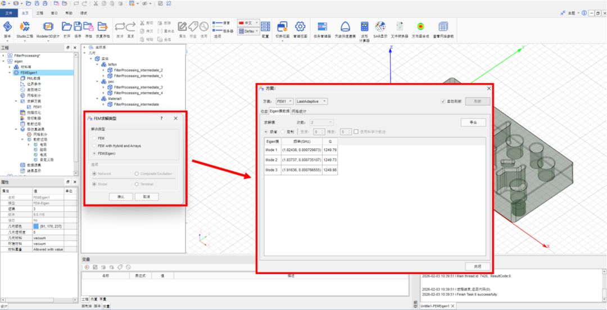
Task: Toggle the 使用科学计数法 checkbox
Action: click(x=356, y=131)
